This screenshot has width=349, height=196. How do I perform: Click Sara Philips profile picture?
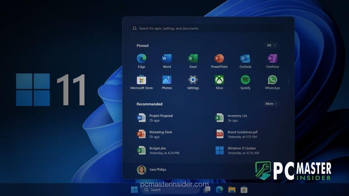pyautogui.click(x=141, y=170)
